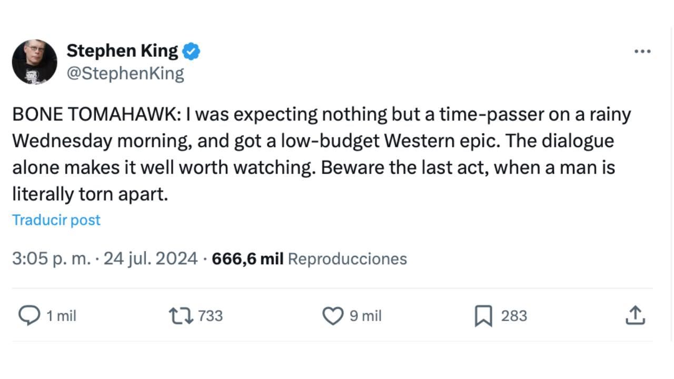Open Stephen King's profile avatar
The image size is (674, 379).
pyautogui.click(x=34, y=62)
